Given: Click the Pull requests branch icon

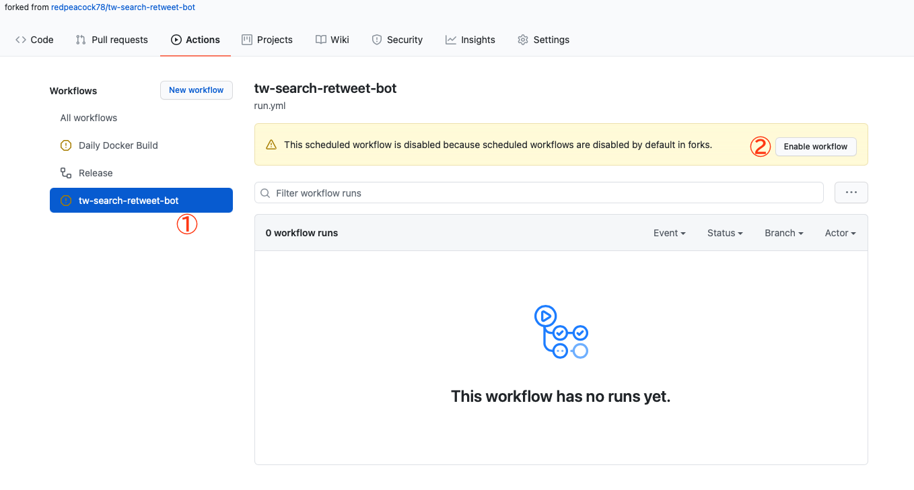Looking at the screenshot, I should [x=81, y=40].
